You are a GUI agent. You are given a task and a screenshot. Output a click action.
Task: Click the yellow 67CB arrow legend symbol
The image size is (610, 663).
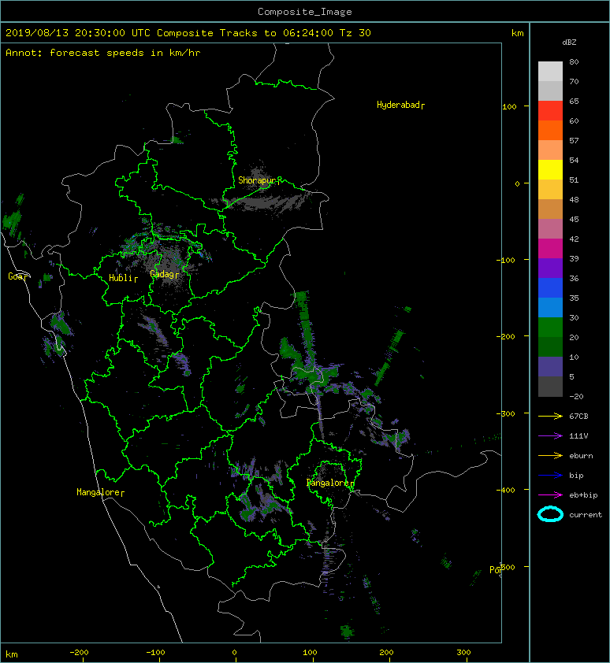tap(550, 416)
